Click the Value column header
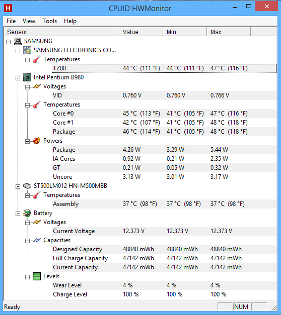This screenshot has height=315, width=281. coord(141,32)
